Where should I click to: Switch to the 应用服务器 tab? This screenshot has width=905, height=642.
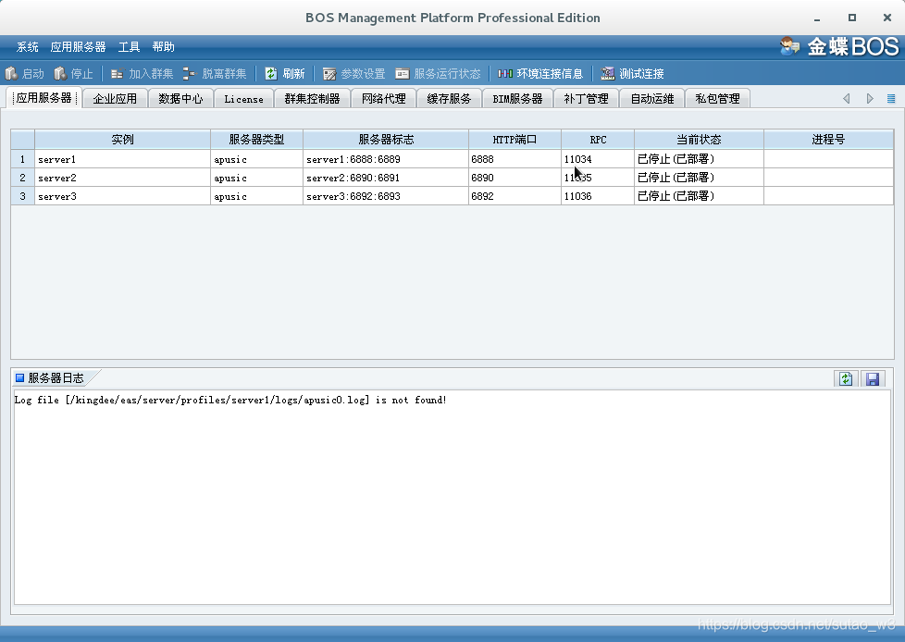coord(43,98)
